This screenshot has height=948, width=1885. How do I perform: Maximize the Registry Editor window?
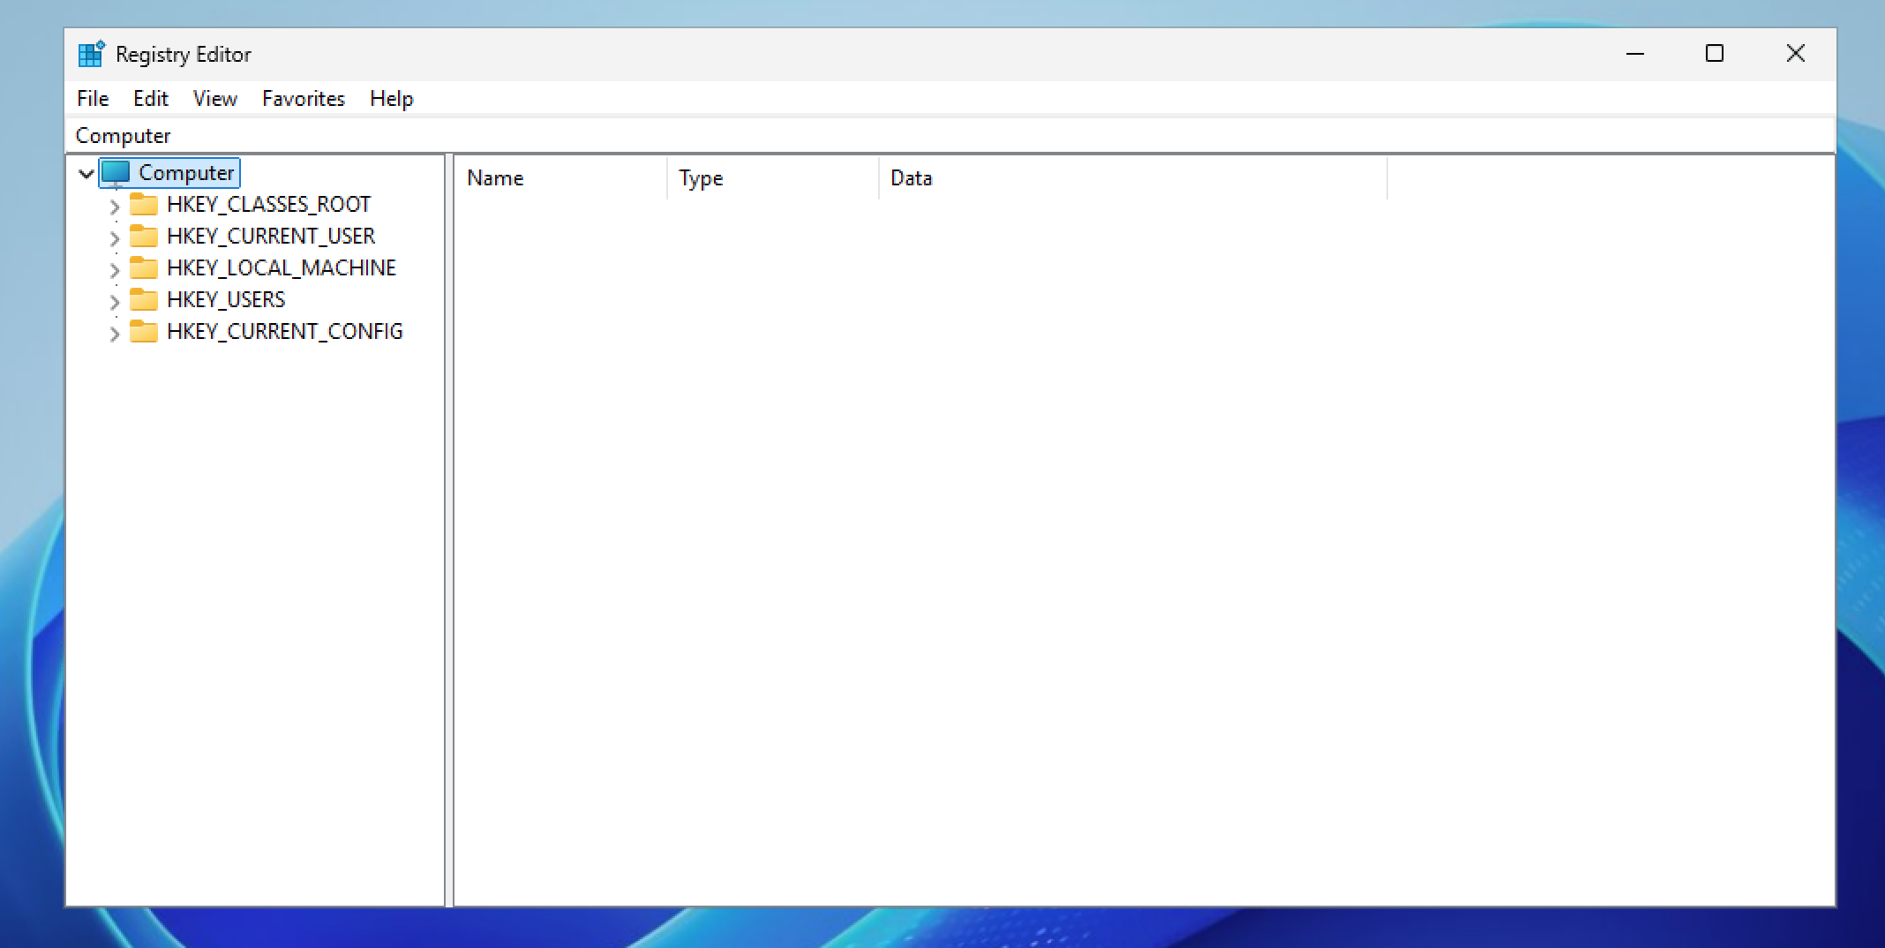[1715, 54]
